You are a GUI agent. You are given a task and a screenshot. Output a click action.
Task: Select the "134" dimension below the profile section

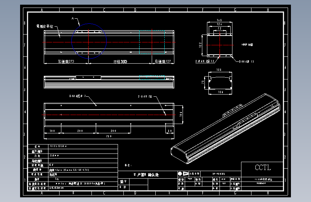click(221, 92)
